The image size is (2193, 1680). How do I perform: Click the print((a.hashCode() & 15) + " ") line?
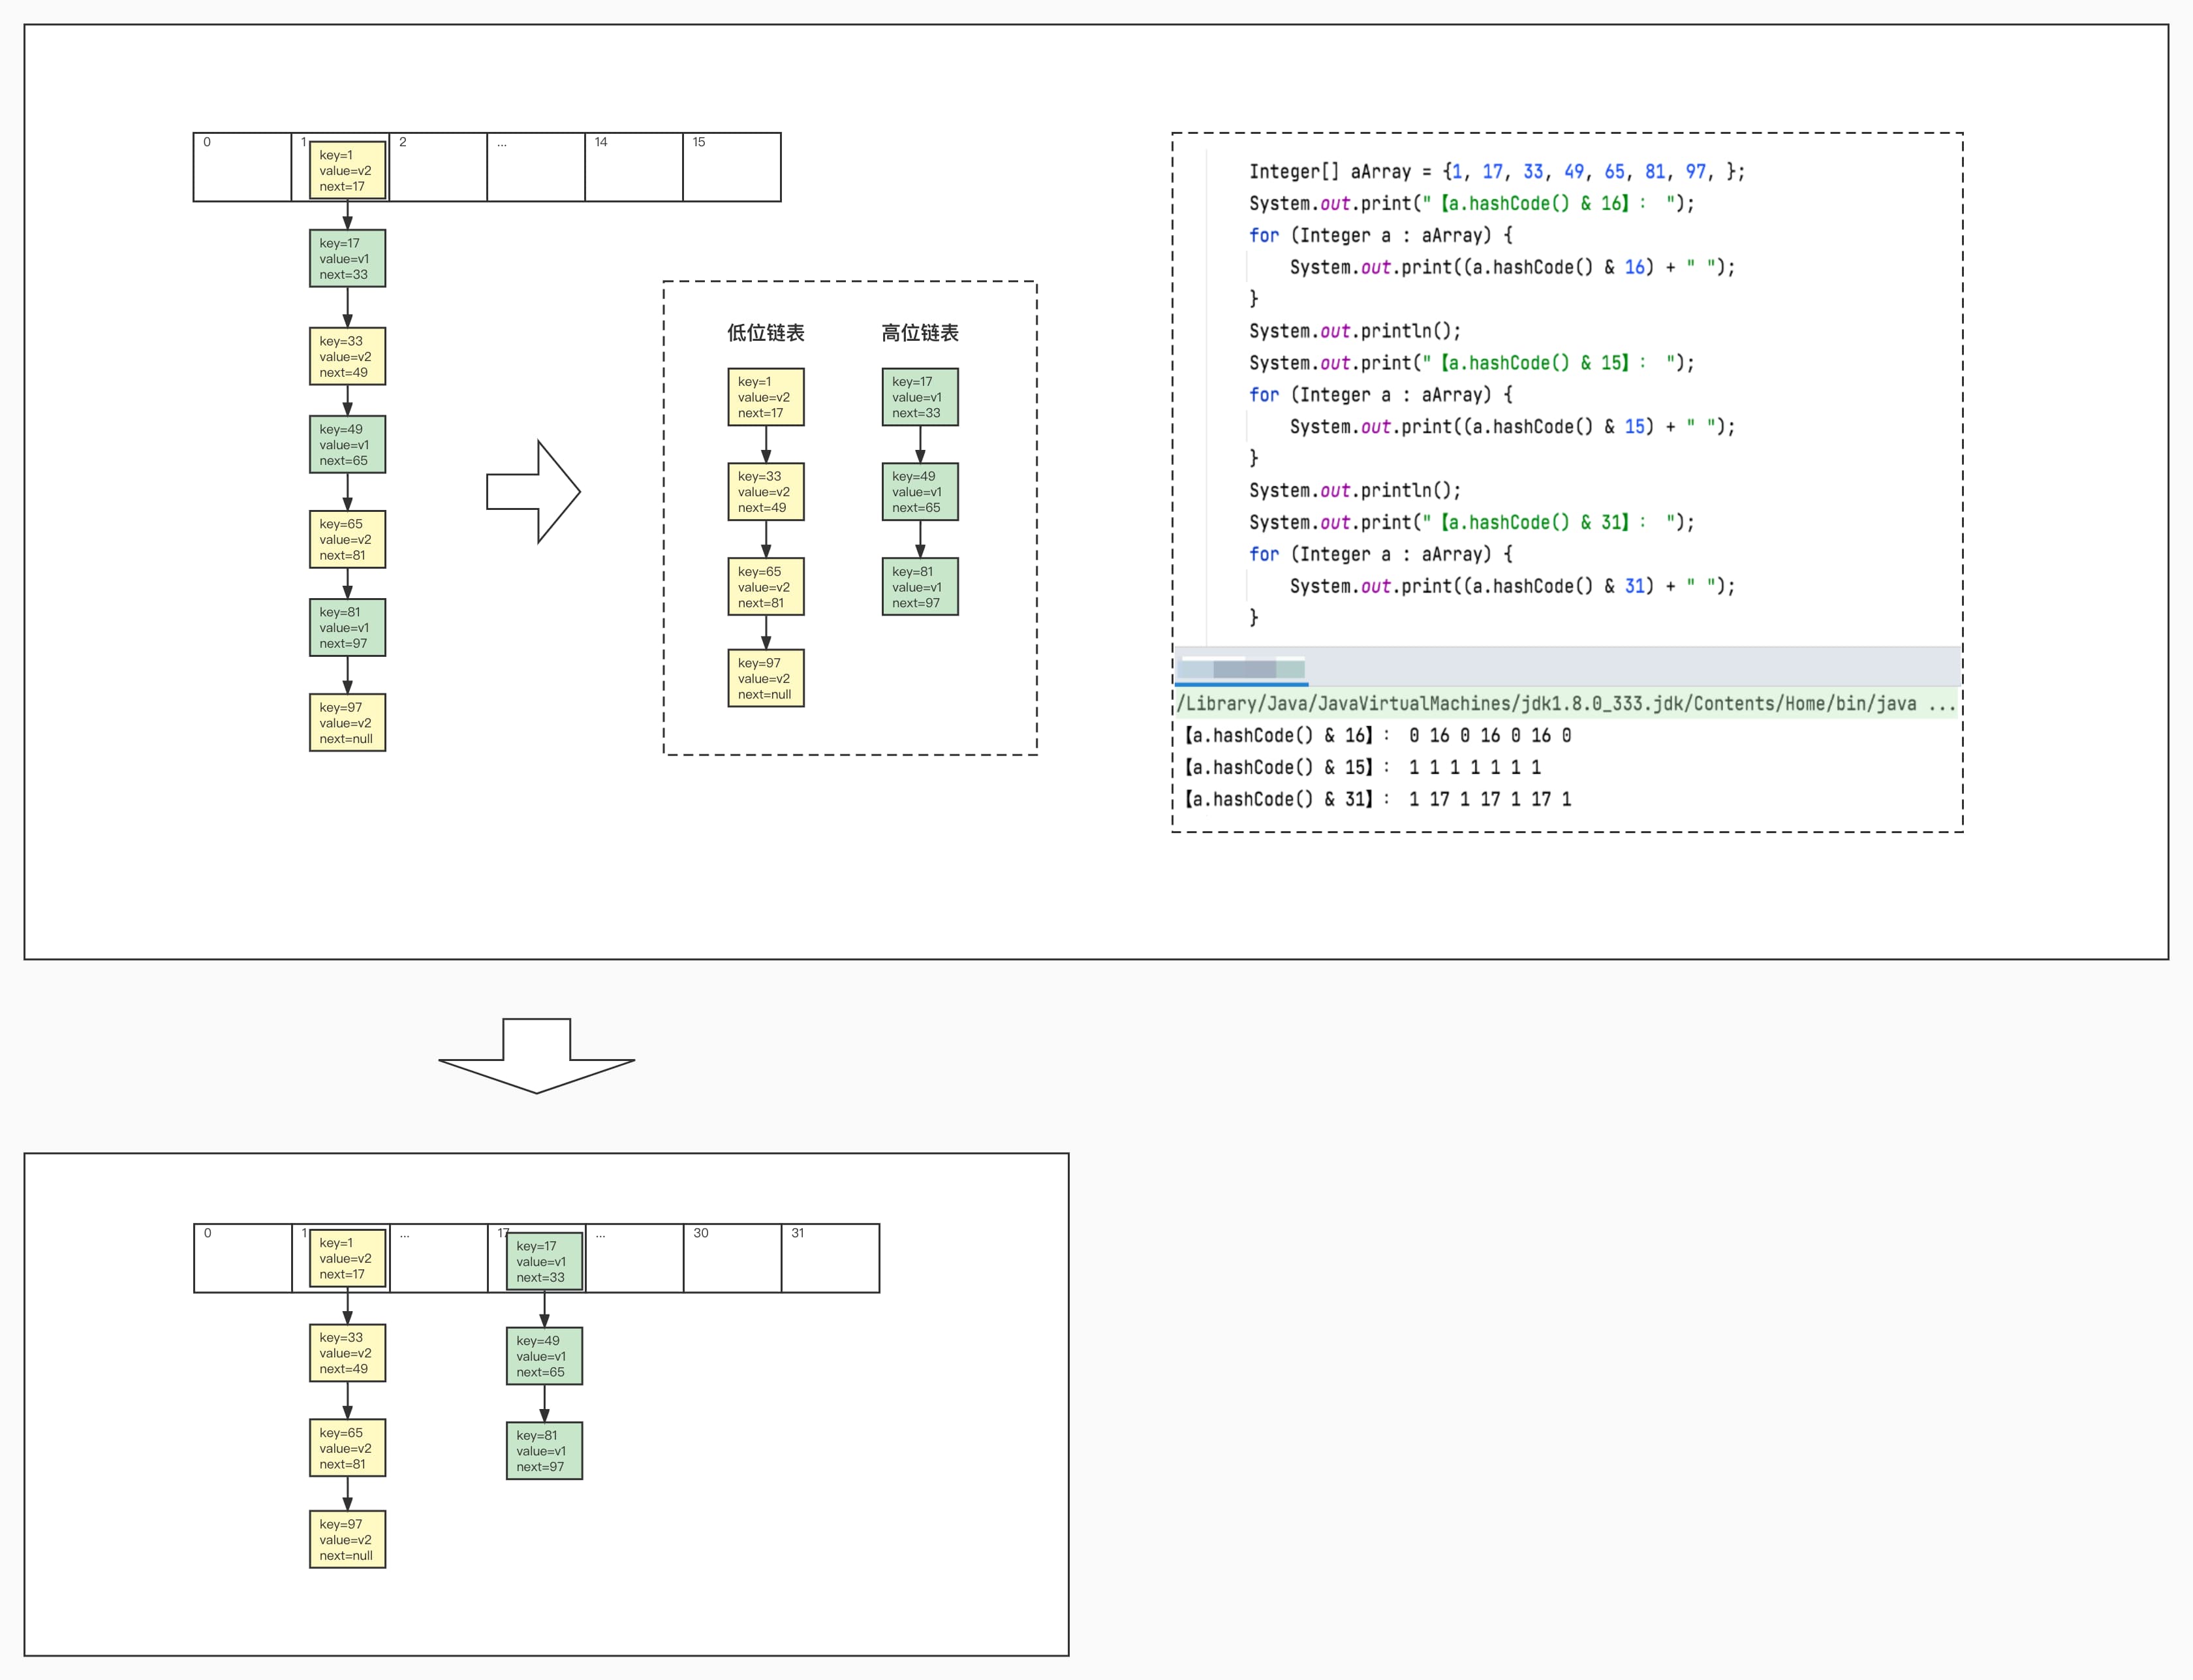tap(1512, 427)
